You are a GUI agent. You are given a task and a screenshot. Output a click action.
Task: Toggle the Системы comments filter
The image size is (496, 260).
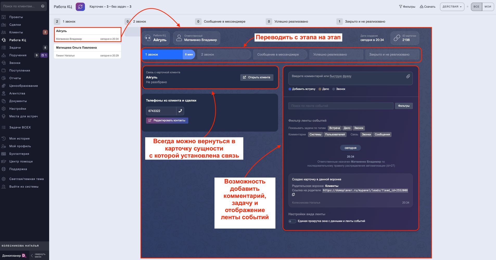315,134
